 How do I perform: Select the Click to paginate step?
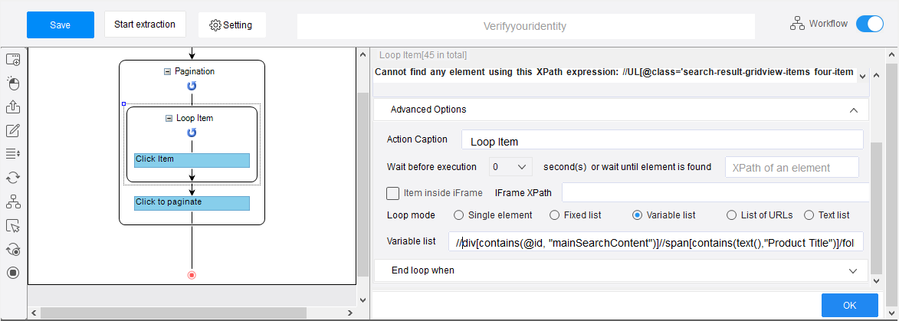[x=192, y=203]
